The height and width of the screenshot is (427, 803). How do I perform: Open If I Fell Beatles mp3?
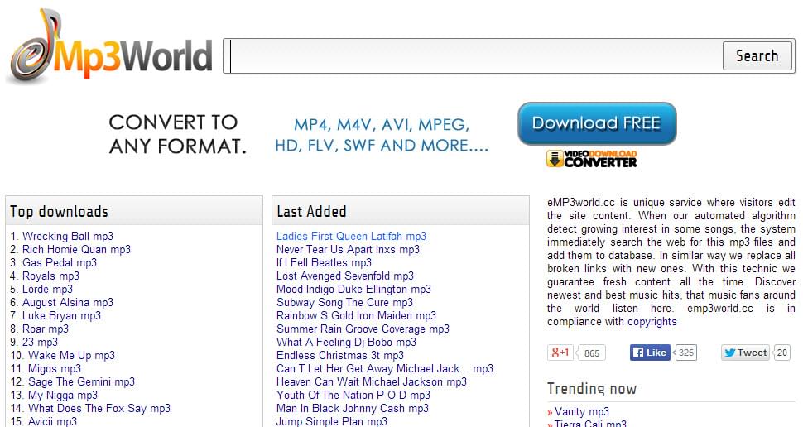coord(325,262)
